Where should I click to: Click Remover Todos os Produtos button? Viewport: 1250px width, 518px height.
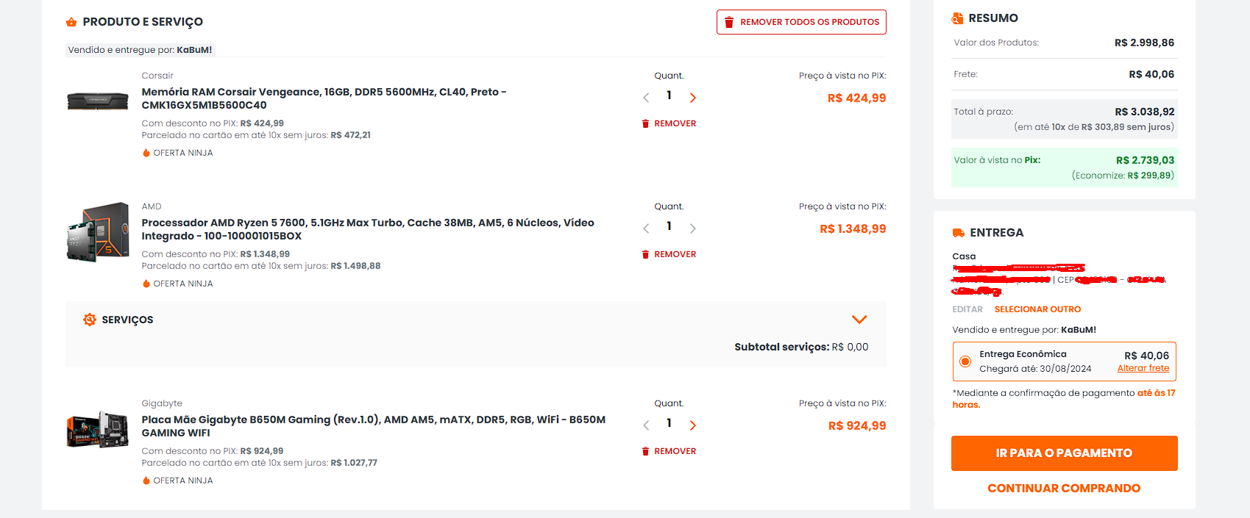(x=801, y=22)
